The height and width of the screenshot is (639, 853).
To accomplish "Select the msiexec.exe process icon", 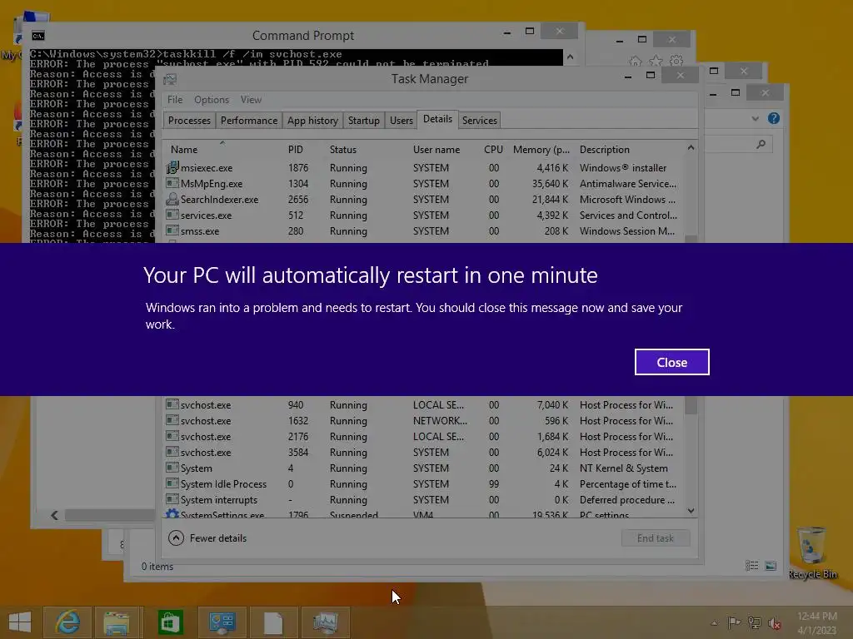I will click(172, 167).
